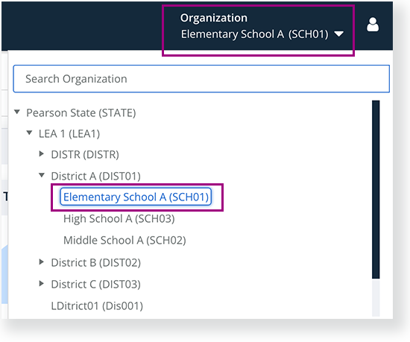Screen dimensions: 410x342
Task: Pick District C (DIST03) label
Action: (x=96, y=285)
